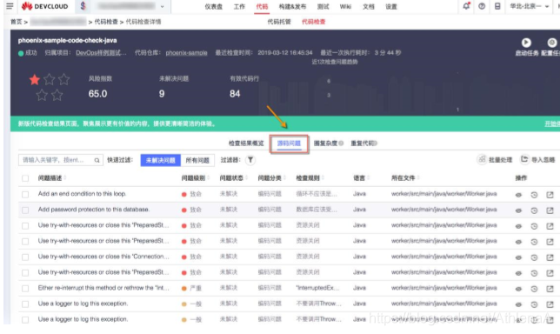Screen dimensions: 560x334
Task: Start the task with the play icon
Action: [526, 43]
